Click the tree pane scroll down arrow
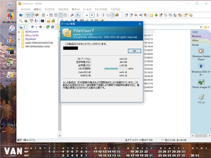This screenshot has width=211, height=158. pos(60,136)
